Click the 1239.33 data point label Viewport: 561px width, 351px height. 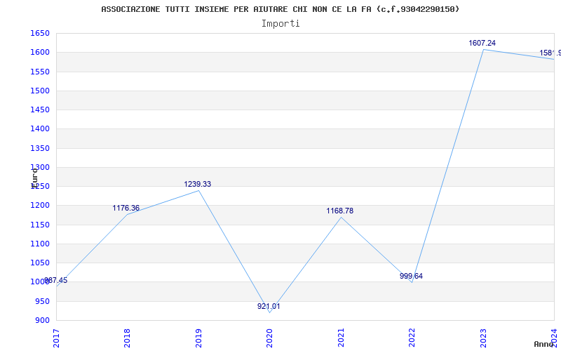[197, 185]
